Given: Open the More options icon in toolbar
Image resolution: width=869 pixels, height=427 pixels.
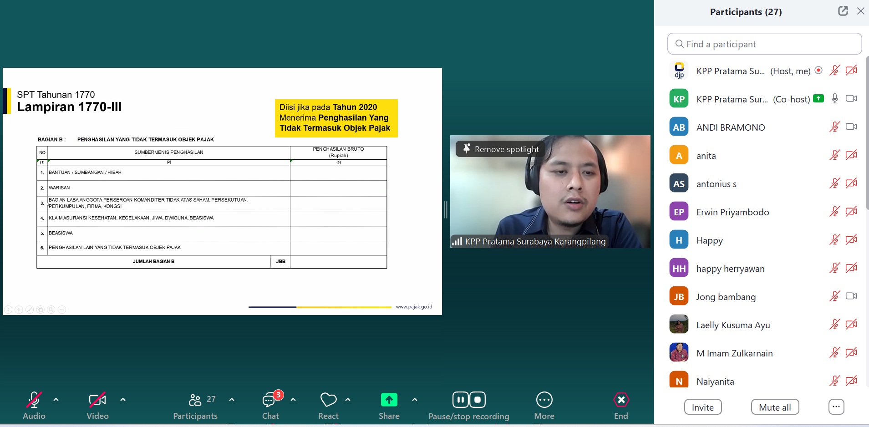Looking at the screenshot, I should pos(544,400).
